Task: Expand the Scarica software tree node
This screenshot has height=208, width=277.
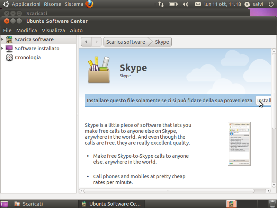Action: point(2,39)
